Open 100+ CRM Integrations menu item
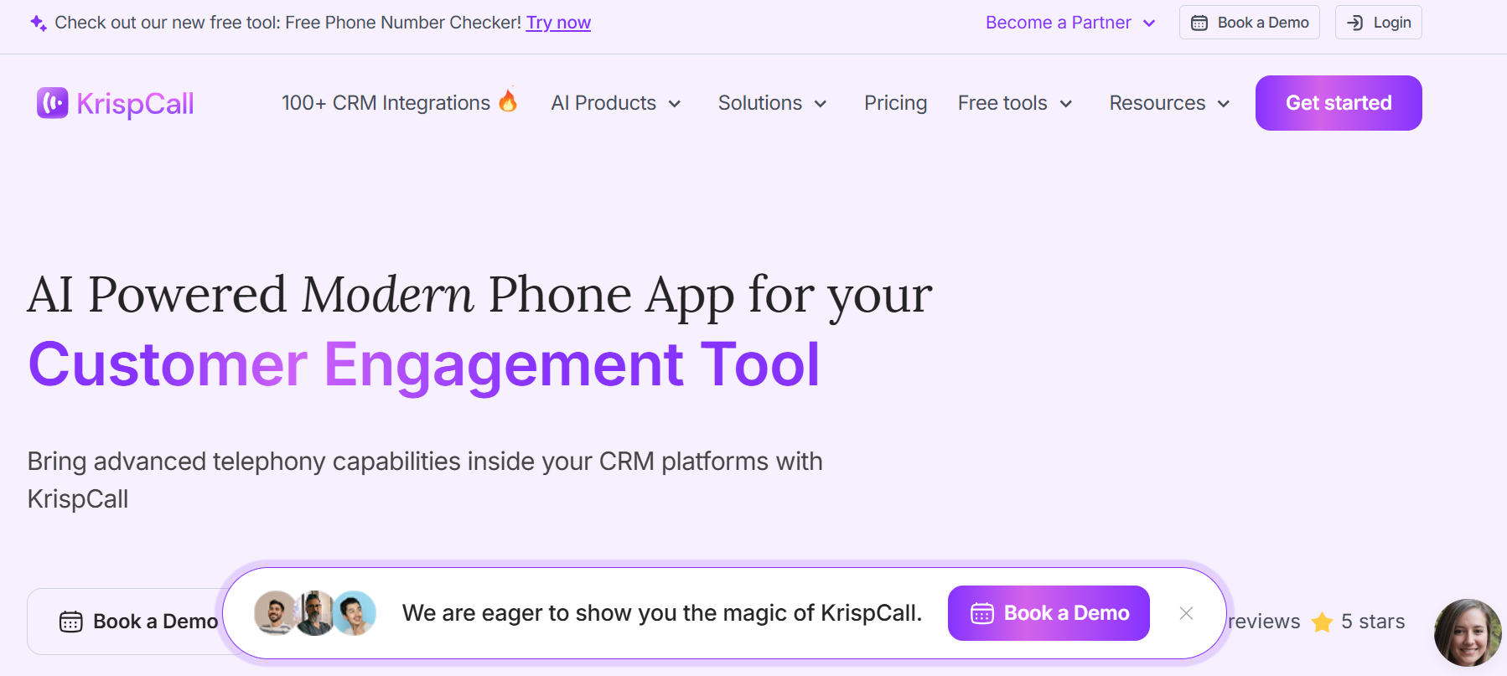 click(386, 103)
